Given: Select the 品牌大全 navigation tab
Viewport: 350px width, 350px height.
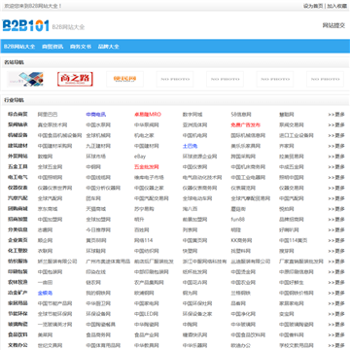Looking at the screenshot, I should 109,47.
